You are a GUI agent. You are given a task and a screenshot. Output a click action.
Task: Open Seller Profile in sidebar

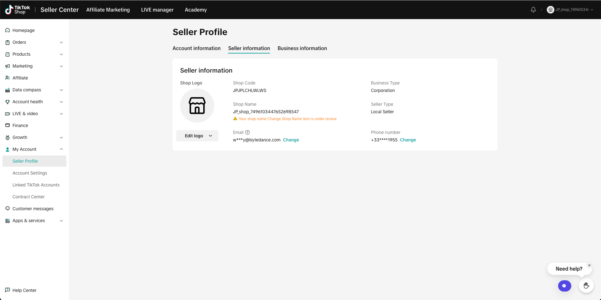point(34,161)
